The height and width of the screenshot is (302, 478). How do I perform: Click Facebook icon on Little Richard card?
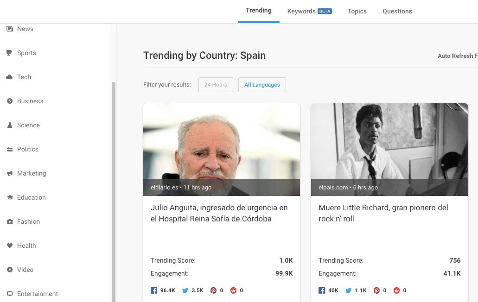tap(322, 290)
